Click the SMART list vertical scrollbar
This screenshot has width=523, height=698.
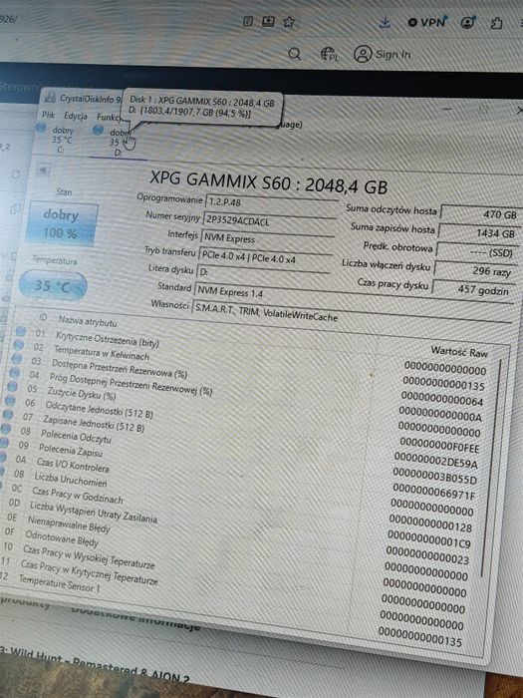click(493, 468)
